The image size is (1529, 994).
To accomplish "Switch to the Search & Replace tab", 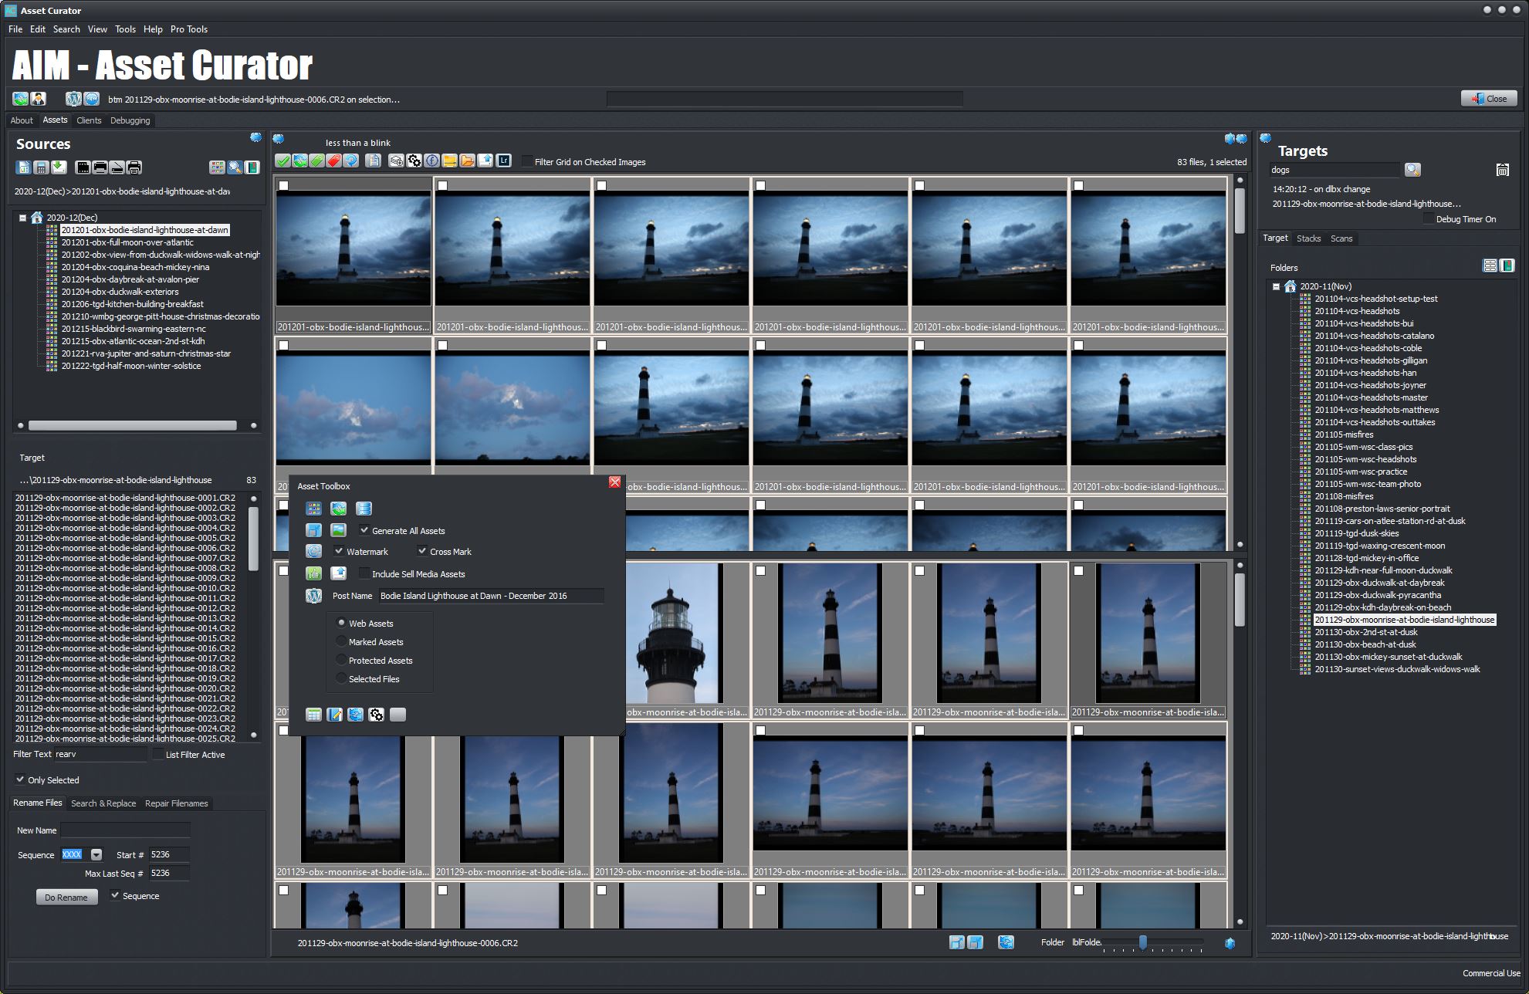I will coord(103,803).
